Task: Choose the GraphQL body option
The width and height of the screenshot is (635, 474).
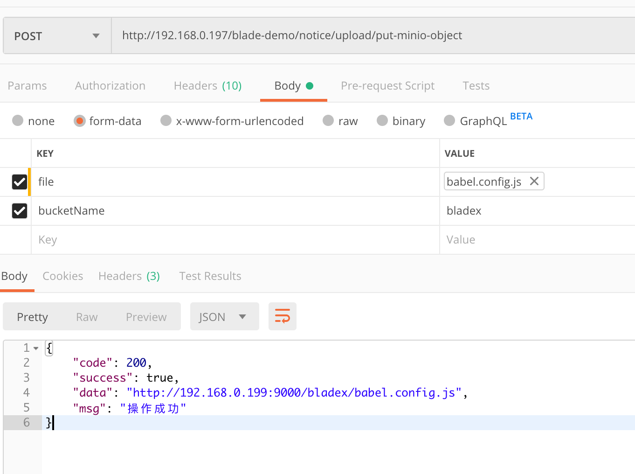Action: click(x=449, y=121)
